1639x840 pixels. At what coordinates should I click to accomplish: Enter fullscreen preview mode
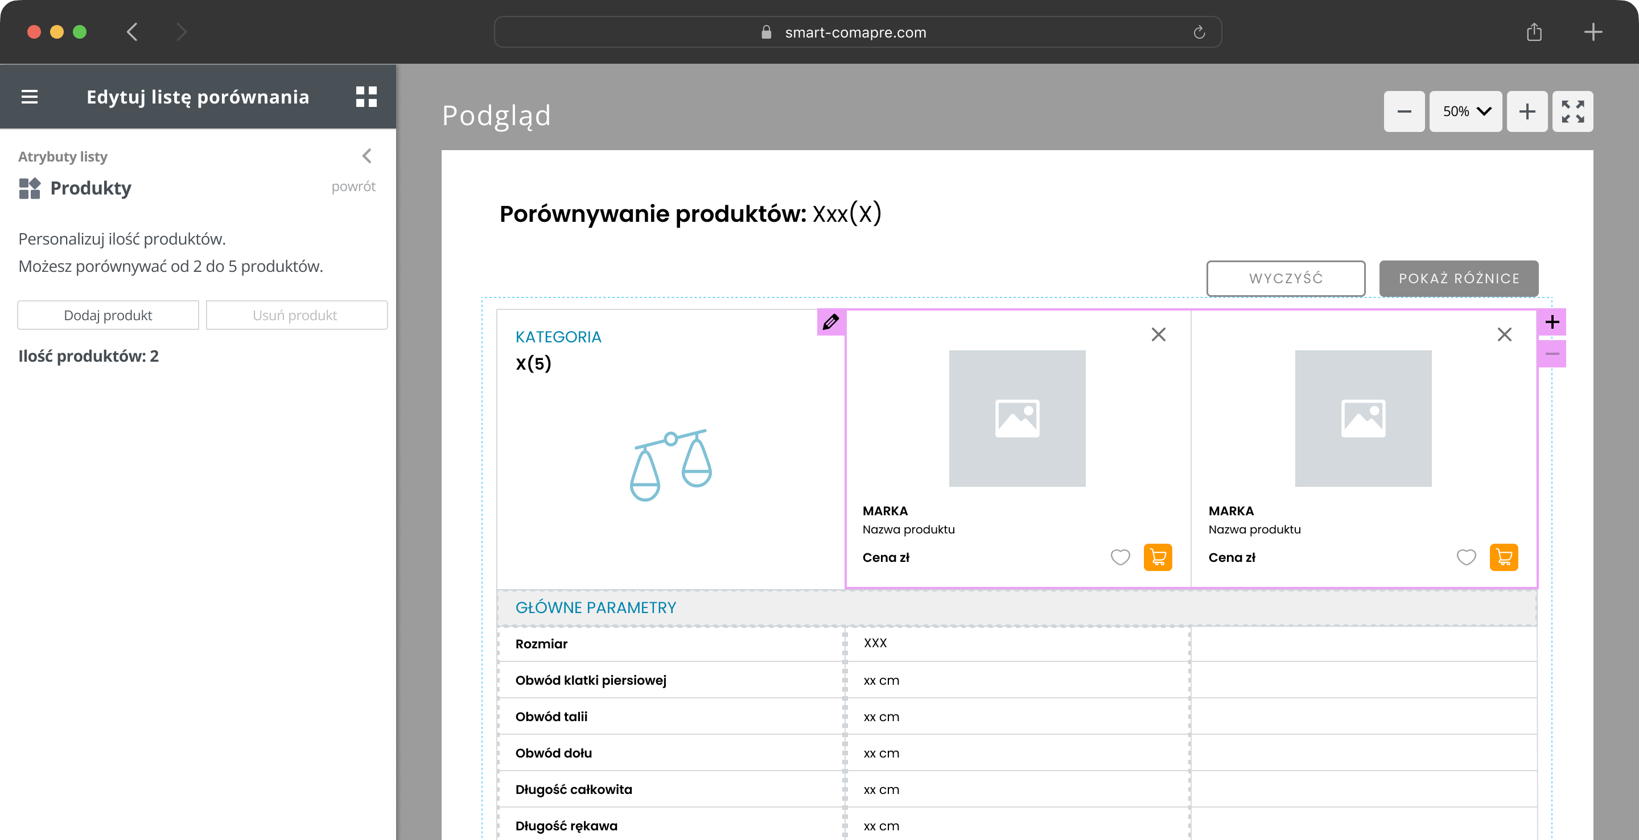[1572, 111]
